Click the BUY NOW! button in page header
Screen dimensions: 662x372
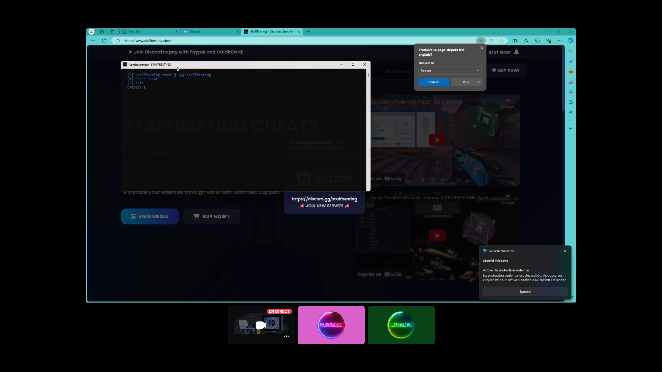pos(505,70)
